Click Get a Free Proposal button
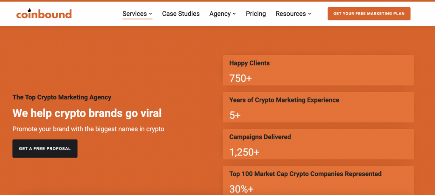Screen dimensions: 435x195 click(45, 149)
